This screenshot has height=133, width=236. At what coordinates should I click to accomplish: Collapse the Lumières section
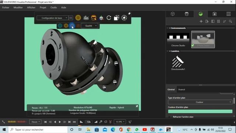[170, 51]
